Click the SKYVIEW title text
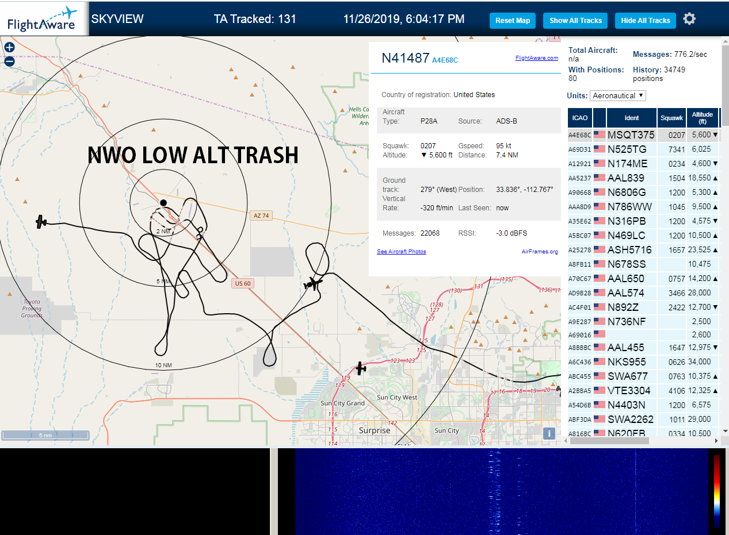 (117, 19)
